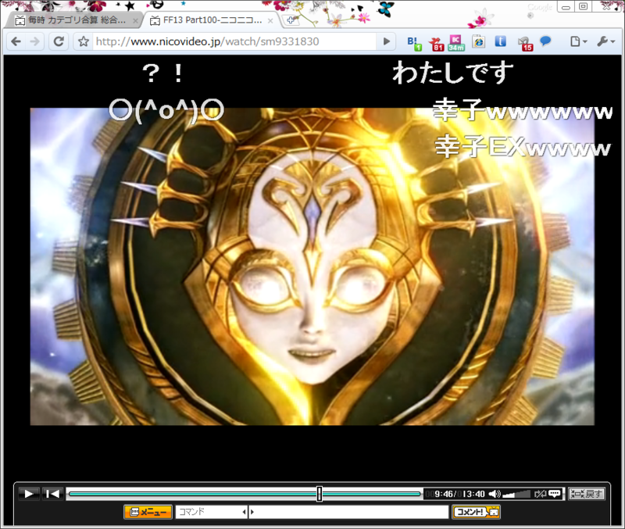Screen dimensions: 625x529
Task: Click the コマンド input field
Action: [x=209, y=512]
